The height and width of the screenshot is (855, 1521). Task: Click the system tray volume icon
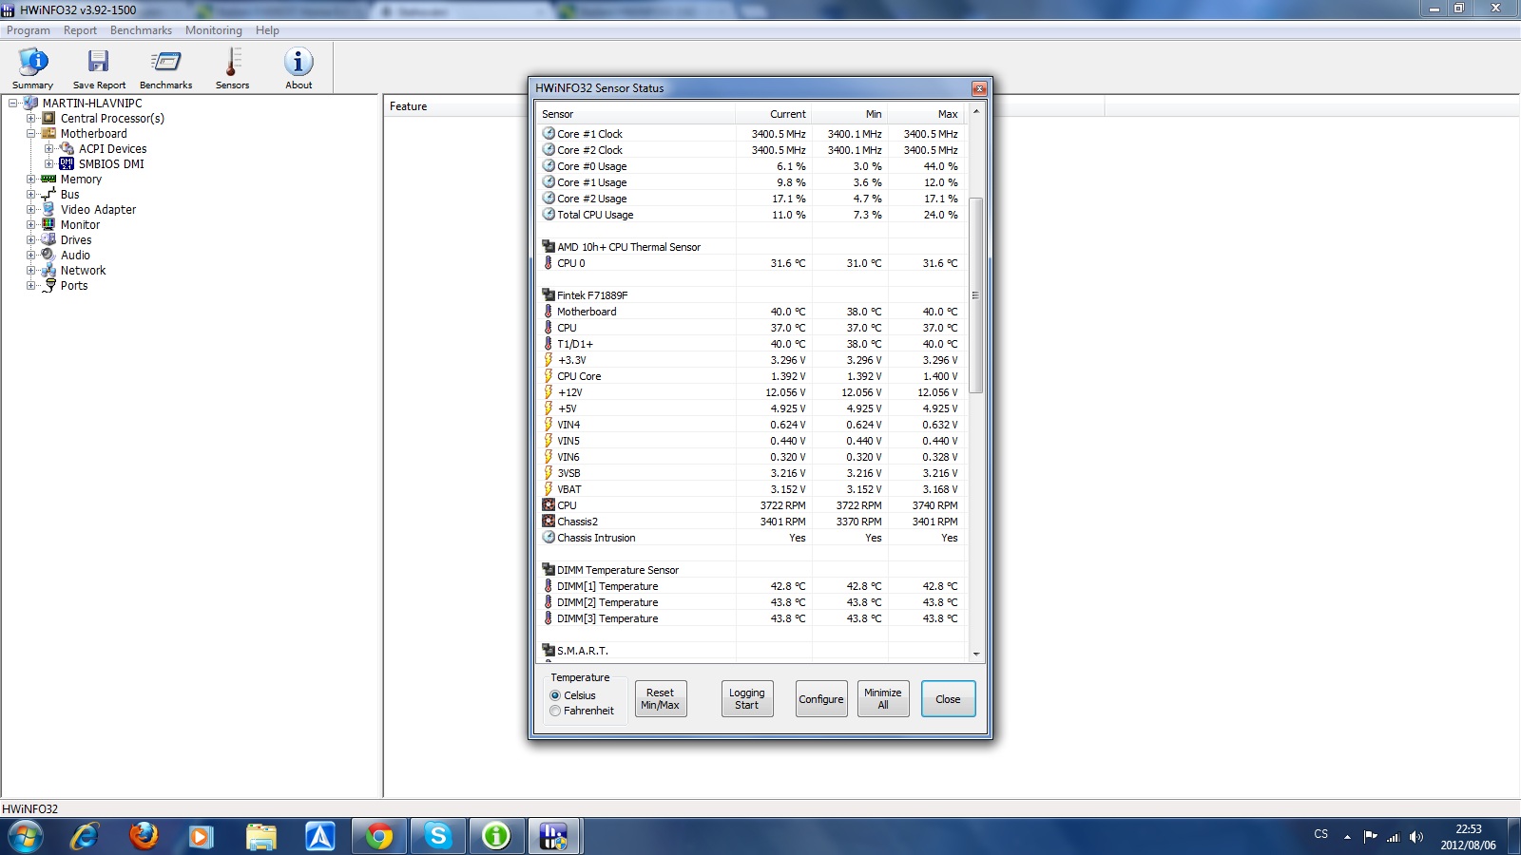pos(1416,837)
